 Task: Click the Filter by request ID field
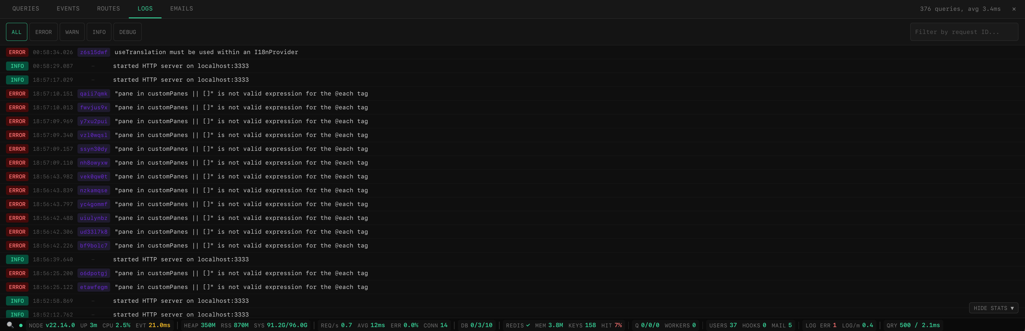point(964,32)
